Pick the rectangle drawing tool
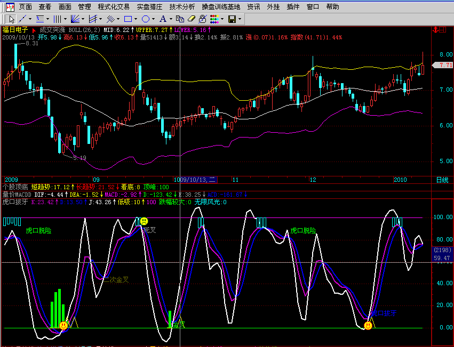The height and width of the screenshot is (347, 454). pos(128,19)
